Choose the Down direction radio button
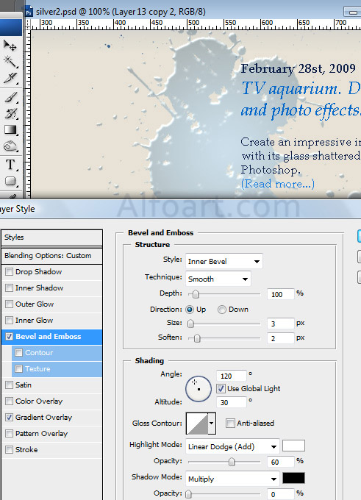Image resolution: width=361 pixels, height=500 pixels. tap(221, 310)
